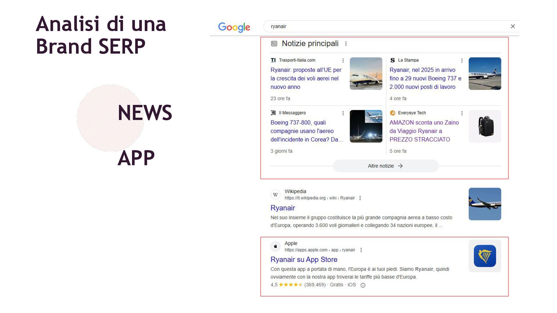
Task: Open La Stampa Boeing 737 news headline
Action: coord(425,78)
